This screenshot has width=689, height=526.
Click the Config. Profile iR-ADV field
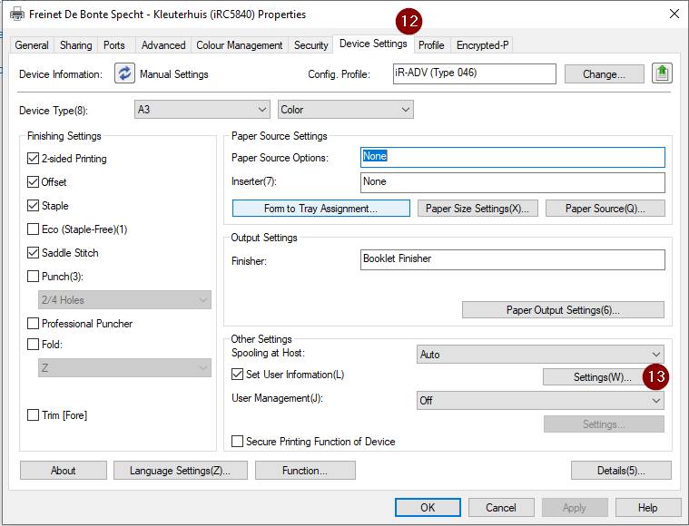(x=475, y=73)
